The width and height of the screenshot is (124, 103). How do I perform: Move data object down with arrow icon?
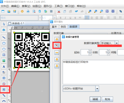pos(57,66)
